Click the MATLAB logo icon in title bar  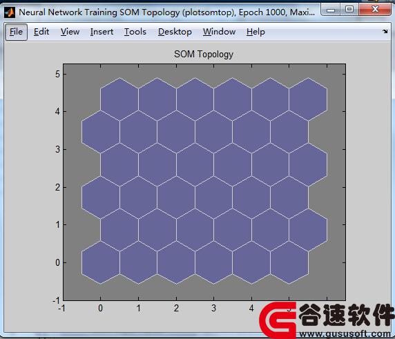click(x=10, y=12)
